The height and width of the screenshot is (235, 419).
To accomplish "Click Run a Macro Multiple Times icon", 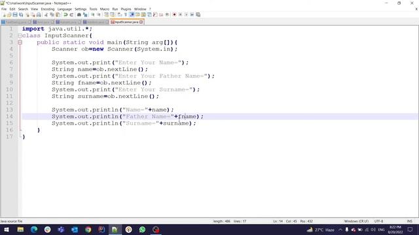I will pos(192,14).
